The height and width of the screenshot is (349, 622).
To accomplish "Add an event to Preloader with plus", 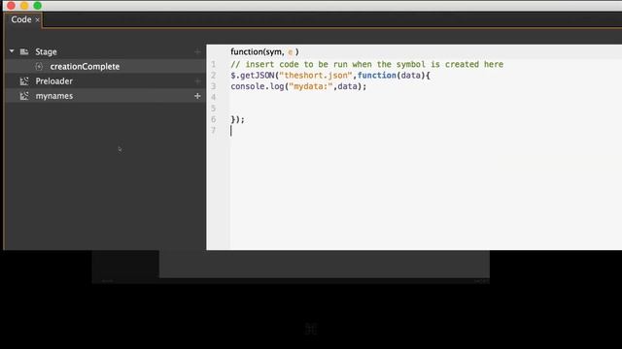I will point(197,81).
